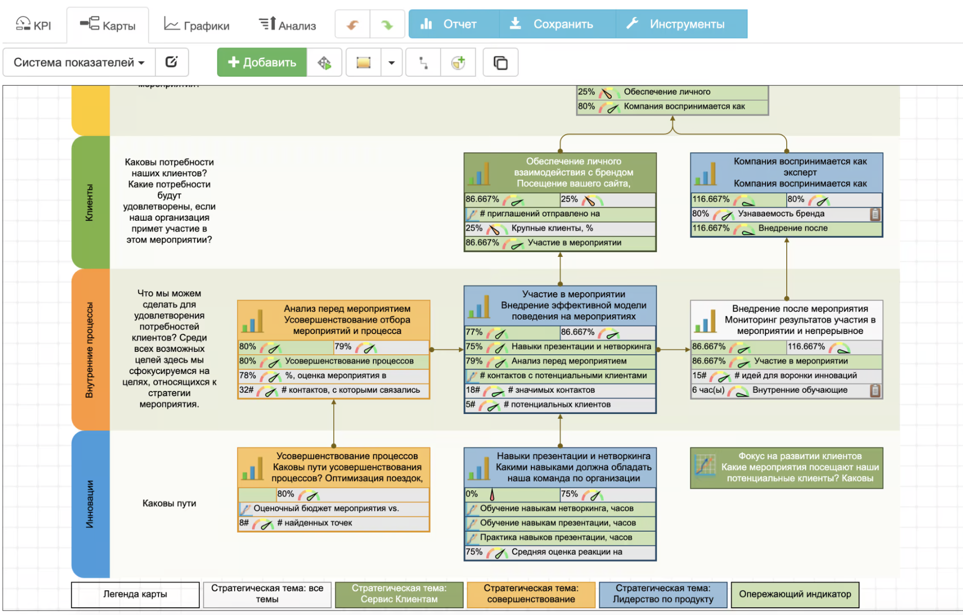Click Каковы потребности наших клиентов description

169,201
